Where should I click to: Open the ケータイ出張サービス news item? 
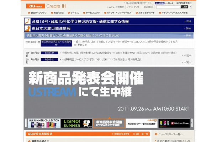(126, 43)
